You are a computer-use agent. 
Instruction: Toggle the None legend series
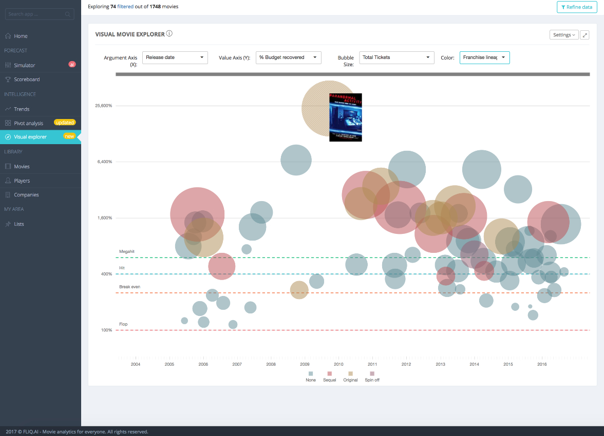[x=310, y=376]
